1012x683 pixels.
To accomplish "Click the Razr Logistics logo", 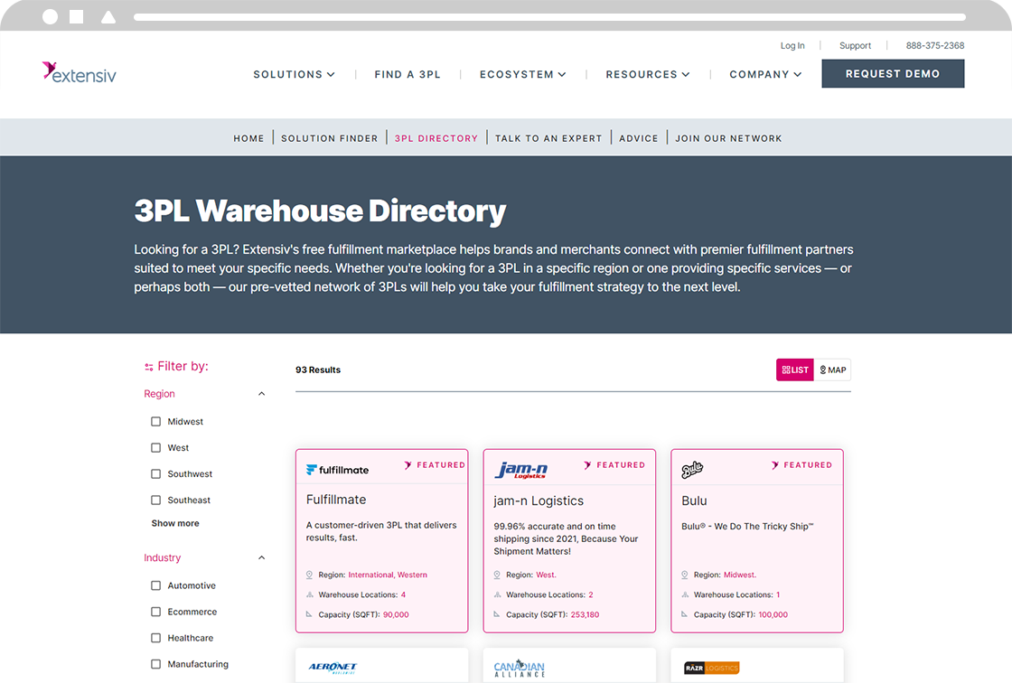I will pyautogui.click(x=711, y=668).
